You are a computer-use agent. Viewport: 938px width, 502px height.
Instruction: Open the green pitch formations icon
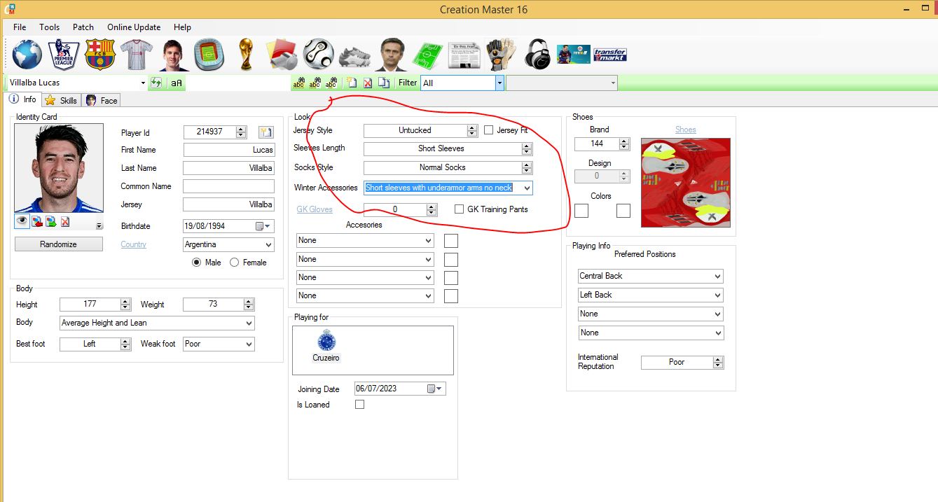coord(427,55)
